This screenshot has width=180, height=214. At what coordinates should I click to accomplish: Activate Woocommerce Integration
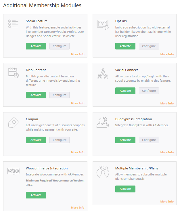(x=36, y=195)
